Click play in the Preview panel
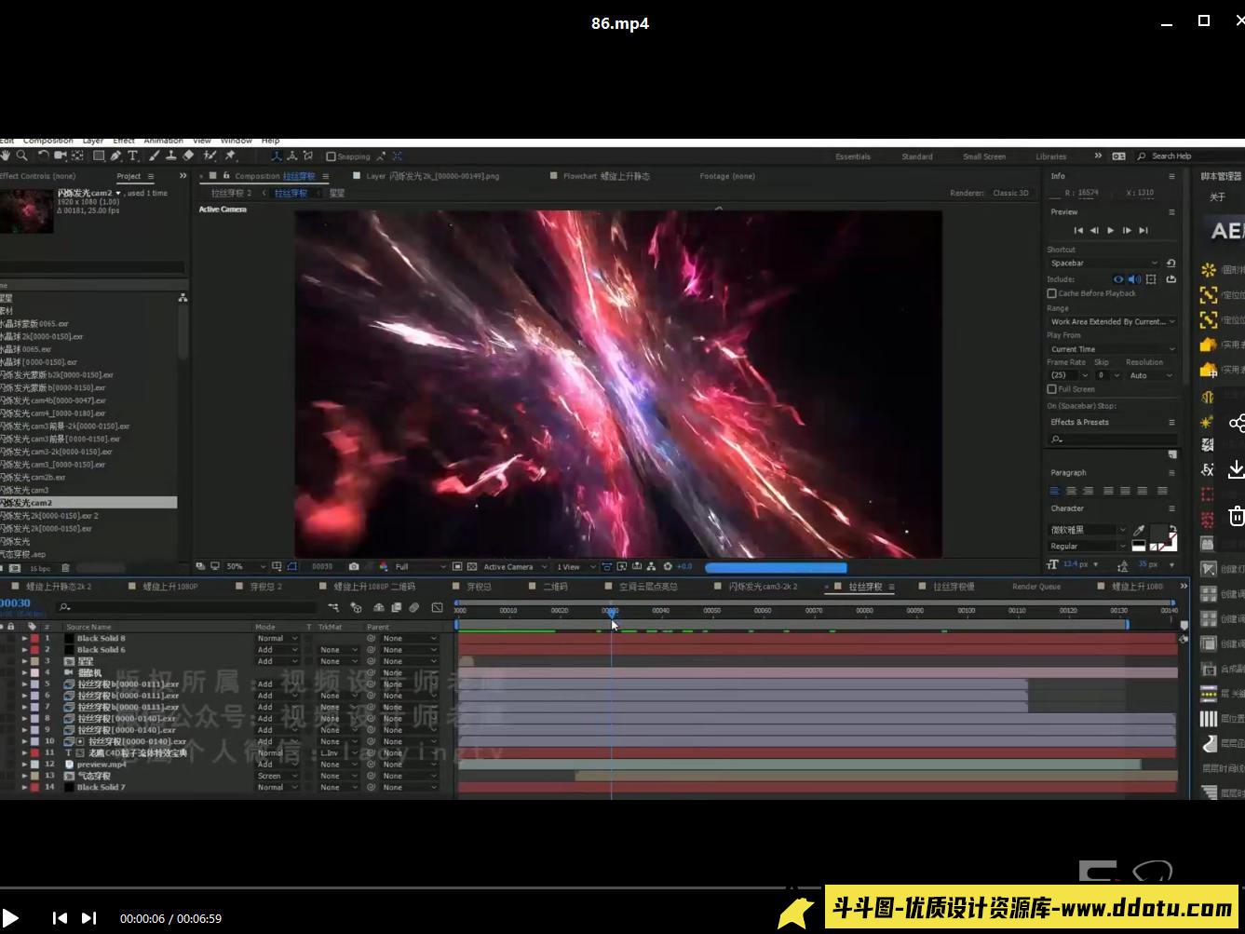This screenshot has width=1245, height=934. (1110, 230)
